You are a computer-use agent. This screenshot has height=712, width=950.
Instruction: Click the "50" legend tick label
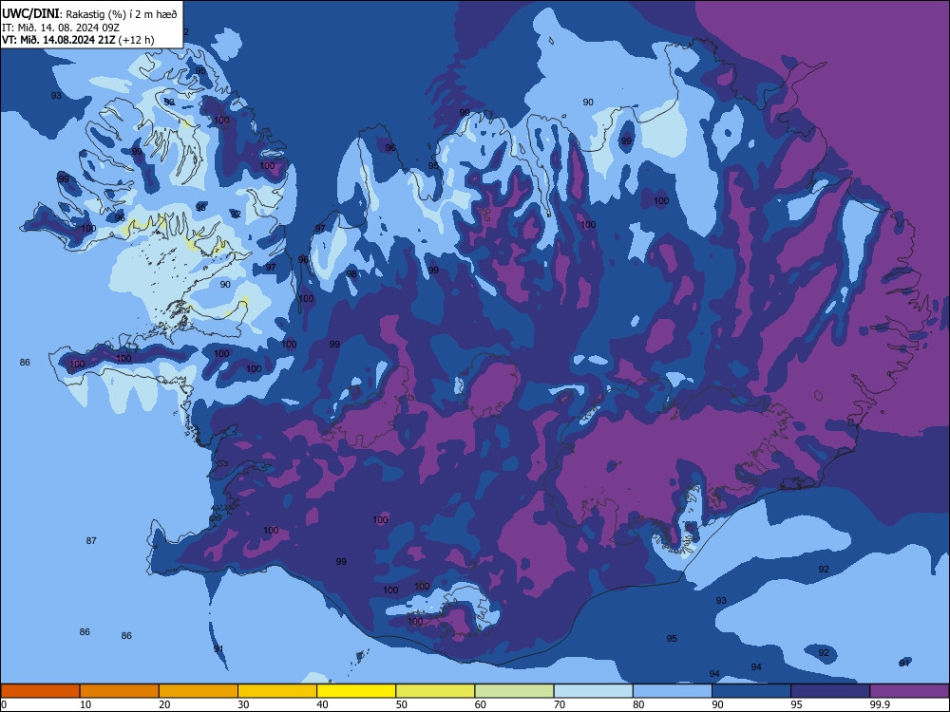point(402,704)
